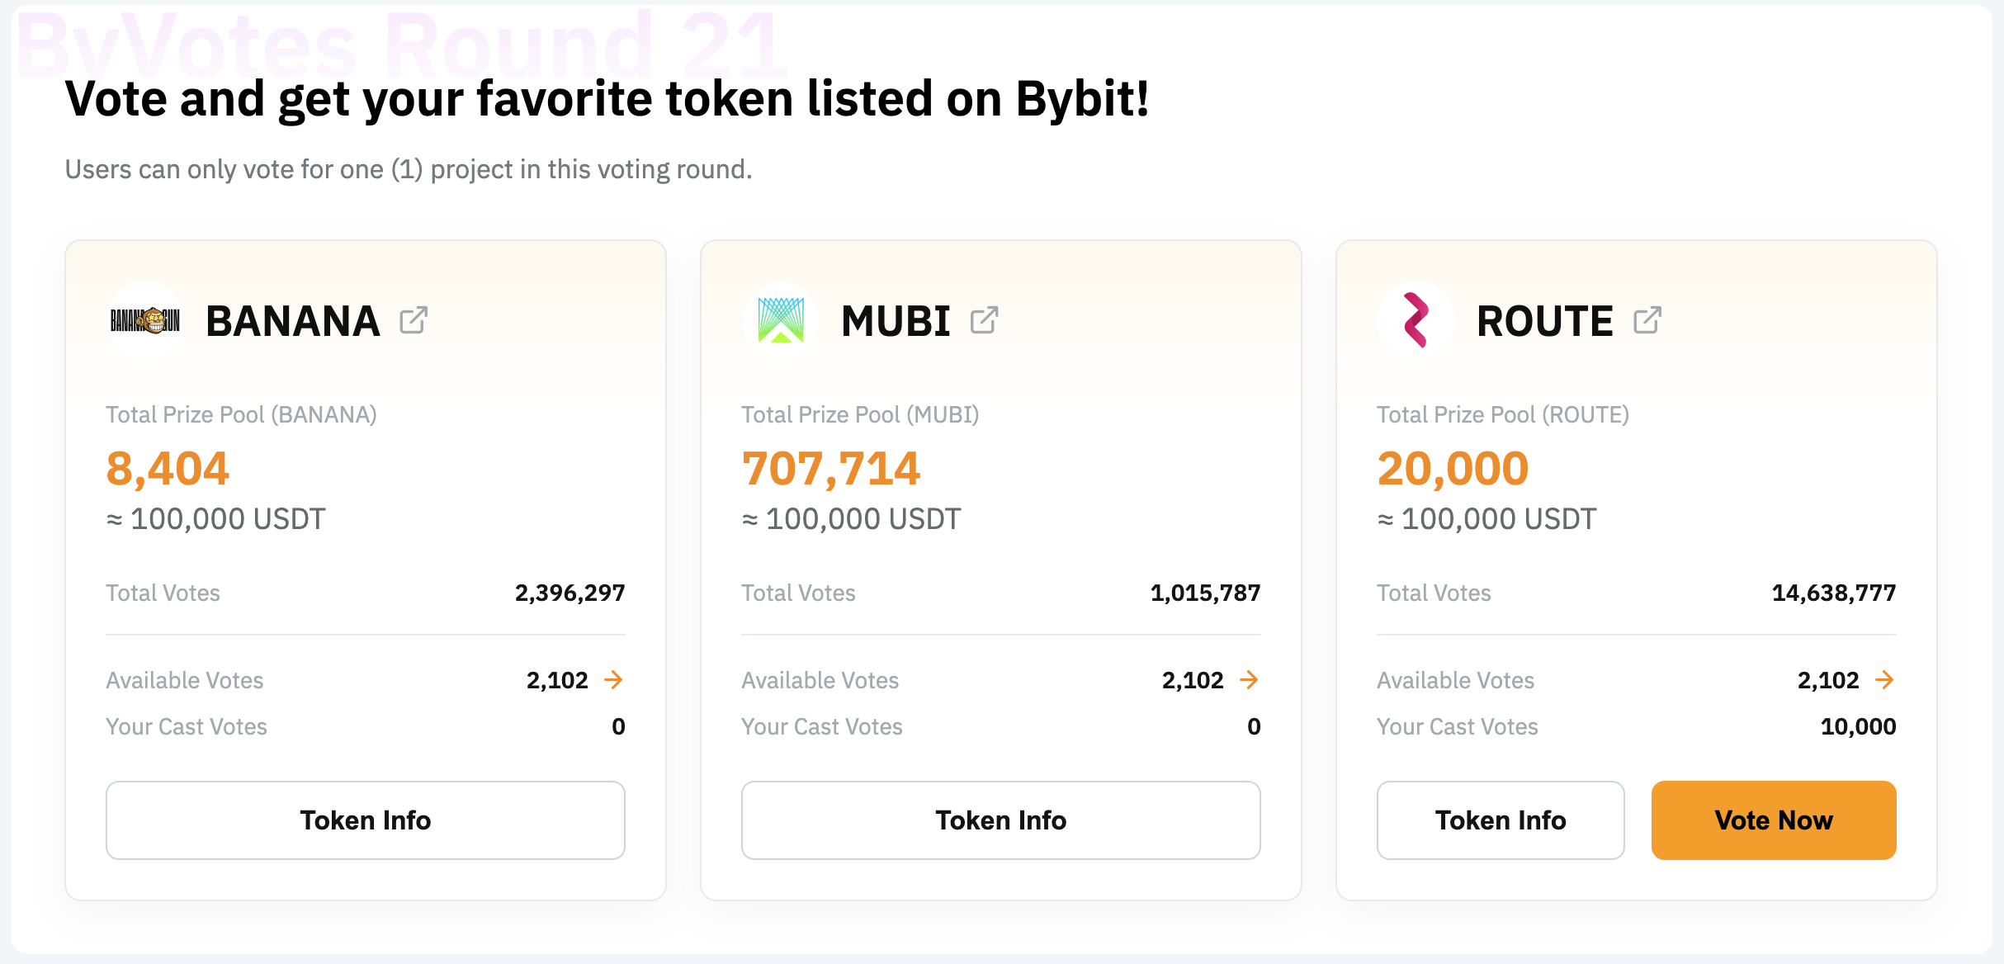Click the ByVotes Round 21 heading
2004x964 pixels.
[x=401, y=45]
